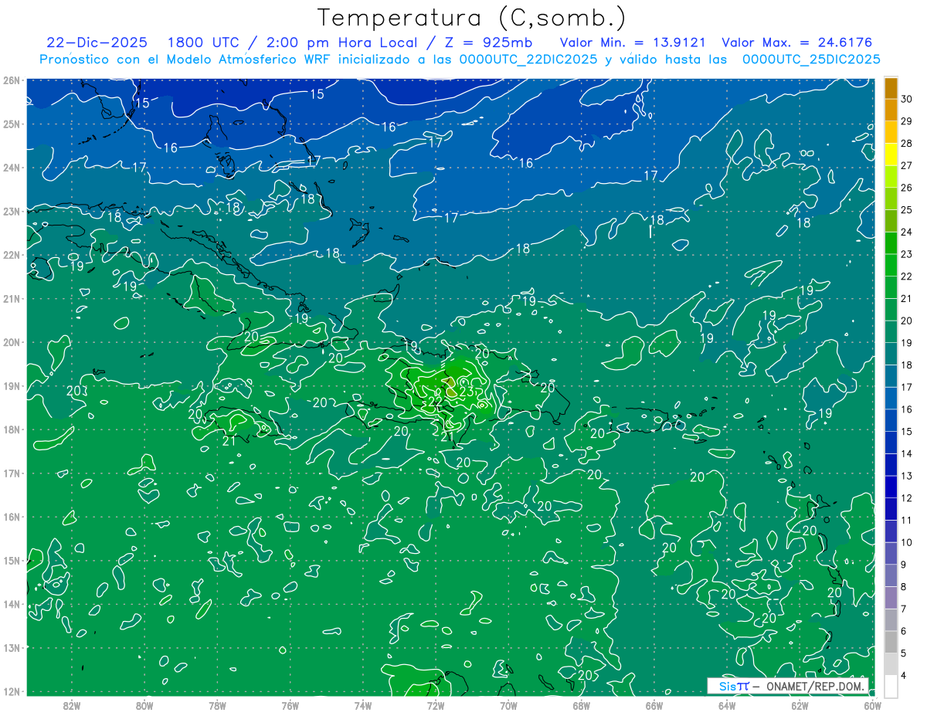Select the 'Z = 925mb' level text

point(488,42)
